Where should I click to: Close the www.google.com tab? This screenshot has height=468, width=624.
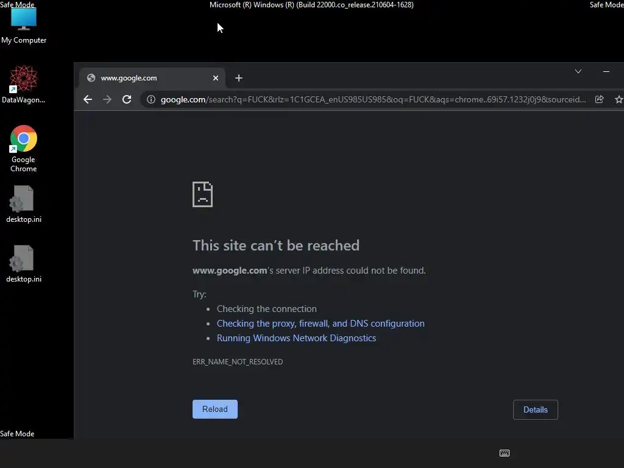tap(216, 78)
